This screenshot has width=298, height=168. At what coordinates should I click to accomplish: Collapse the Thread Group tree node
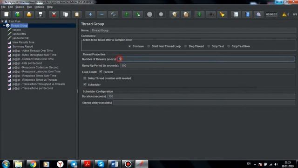tap(4, 26)
